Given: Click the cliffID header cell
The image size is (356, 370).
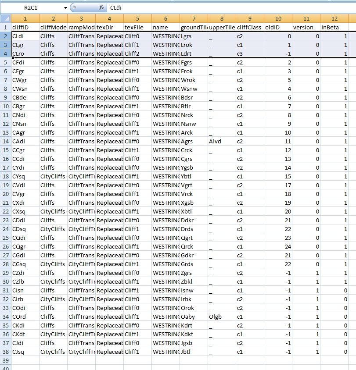Looking at the screenshot, I should point(25,27).
